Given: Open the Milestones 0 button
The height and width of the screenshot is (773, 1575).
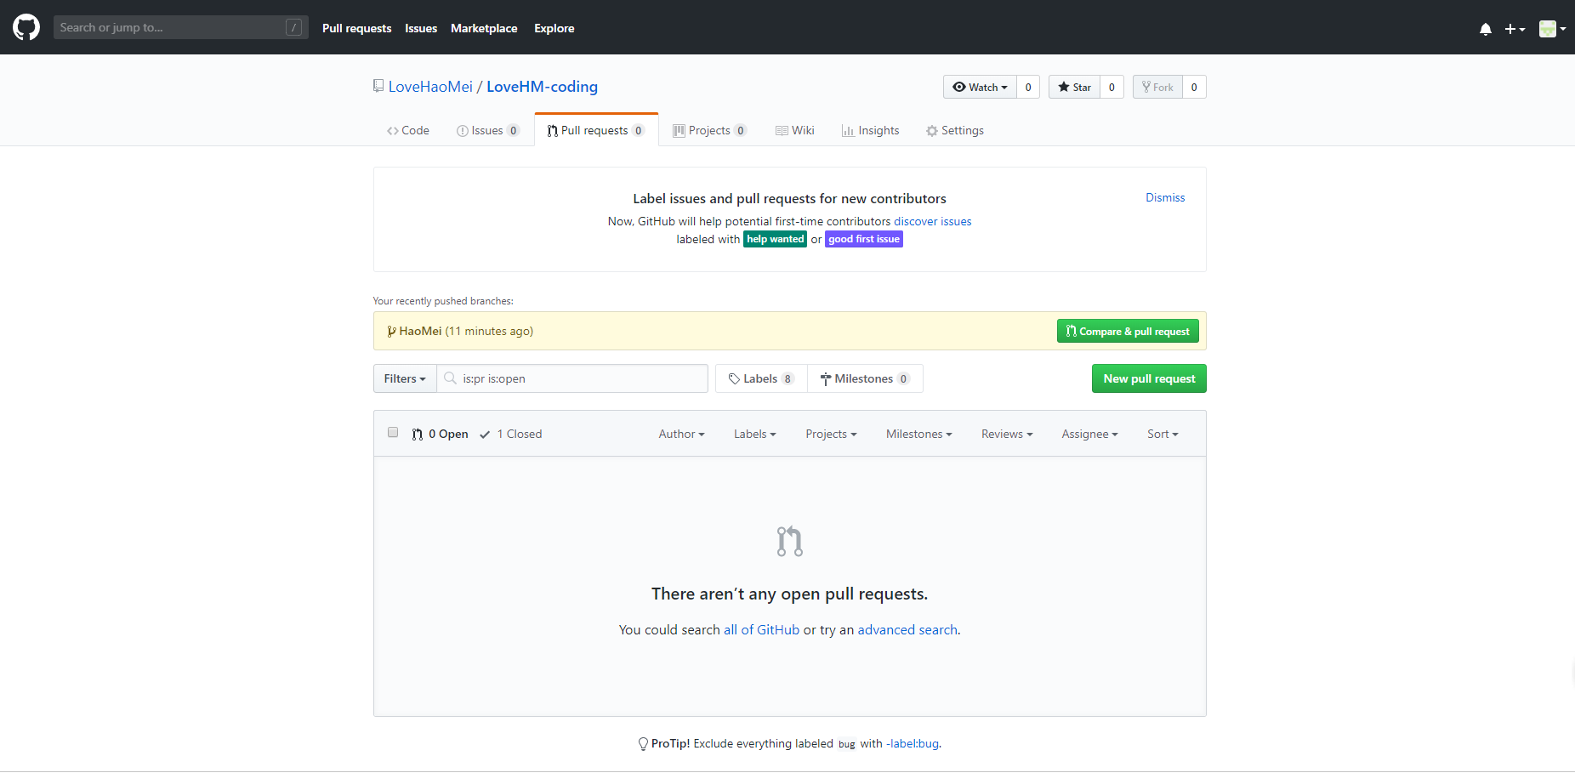Looking at the screenshot, I should pyautogui.click(x=865, y=378).
